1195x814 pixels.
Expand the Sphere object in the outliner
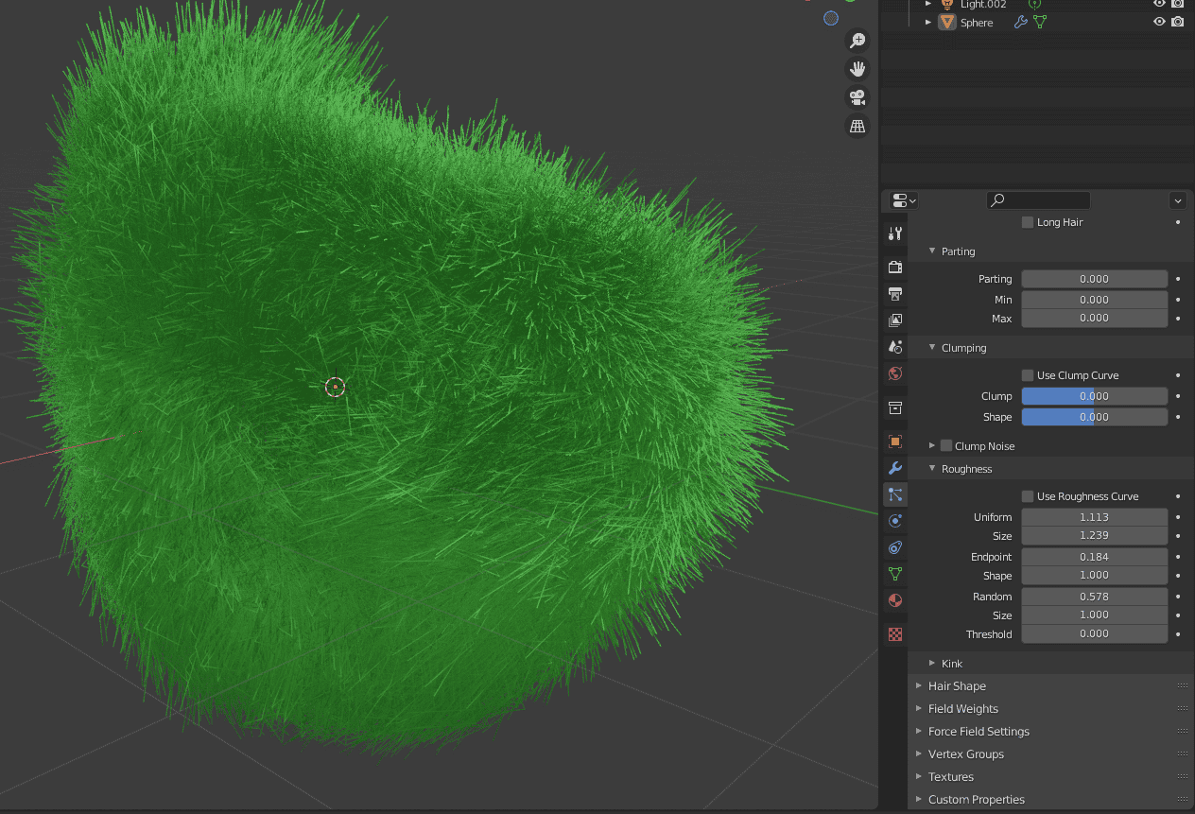point(927,22)
